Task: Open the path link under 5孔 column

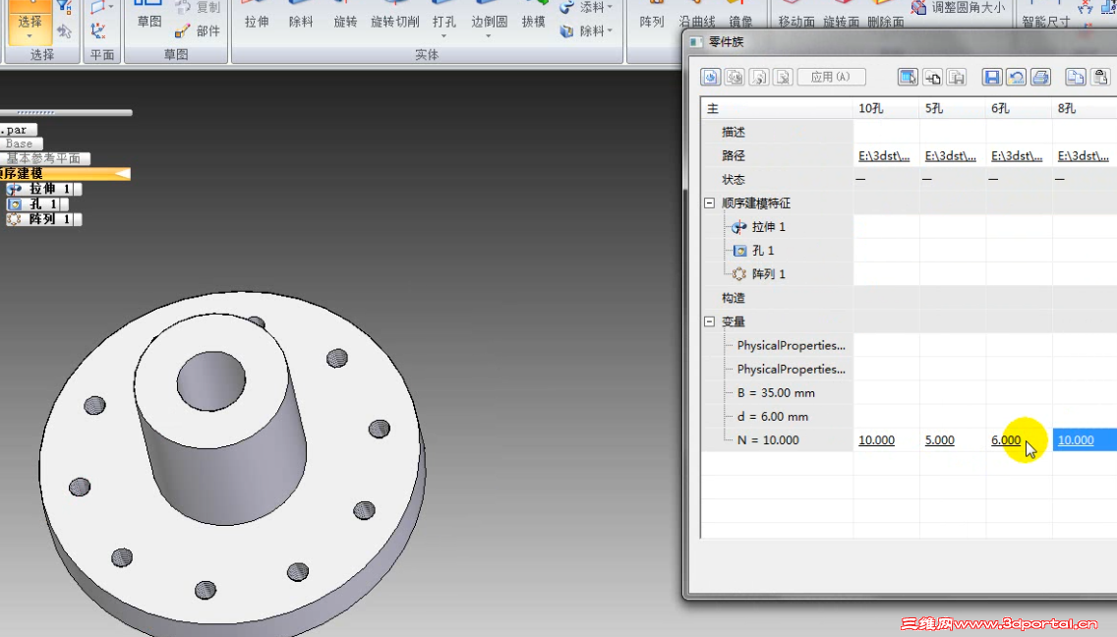Action: (950, 155)
